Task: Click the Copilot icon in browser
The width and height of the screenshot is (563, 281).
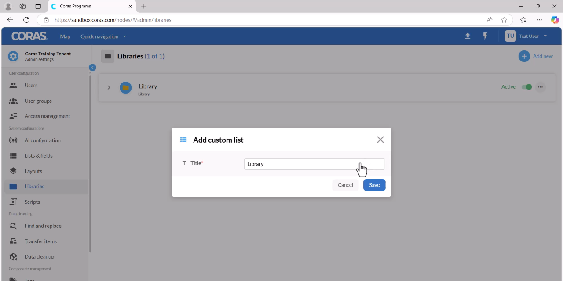Action: tap(555, 20)
